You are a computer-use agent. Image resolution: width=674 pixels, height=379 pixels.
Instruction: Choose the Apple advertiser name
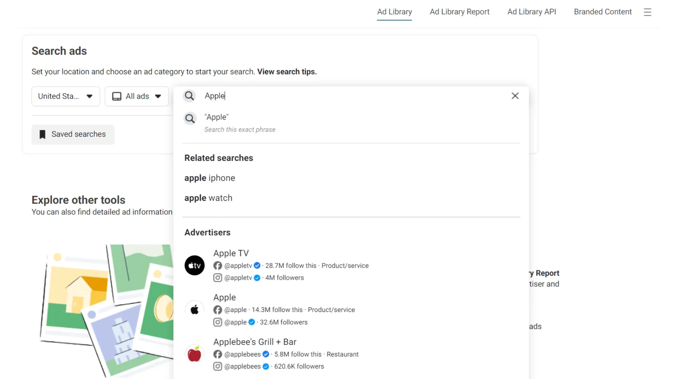[225, 298]
